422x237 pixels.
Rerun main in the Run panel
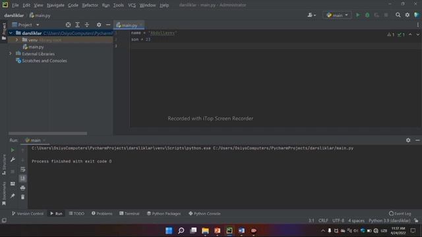[13, 150]
